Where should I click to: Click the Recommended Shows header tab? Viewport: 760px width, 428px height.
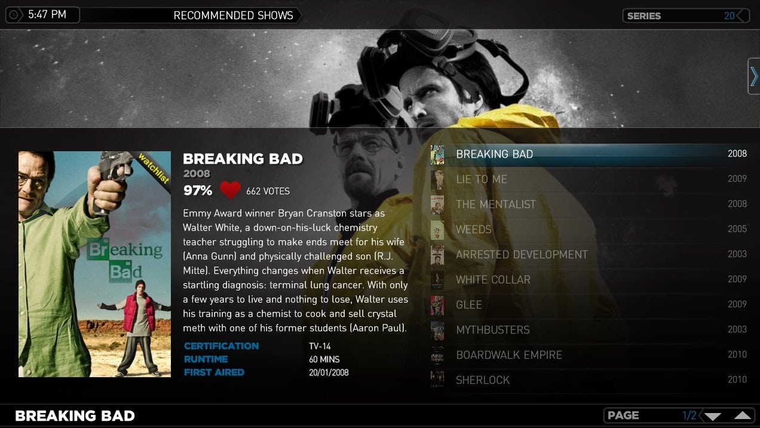(x=234, y=16)
